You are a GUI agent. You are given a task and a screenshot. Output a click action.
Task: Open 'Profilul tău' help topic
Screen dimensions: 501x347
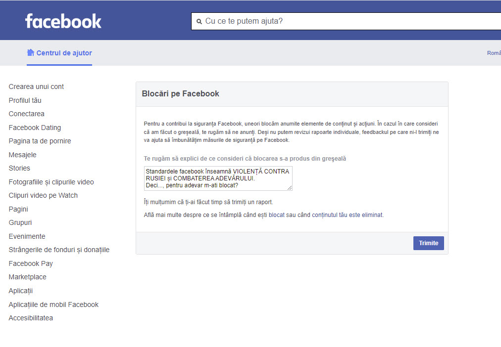[25, 100]
